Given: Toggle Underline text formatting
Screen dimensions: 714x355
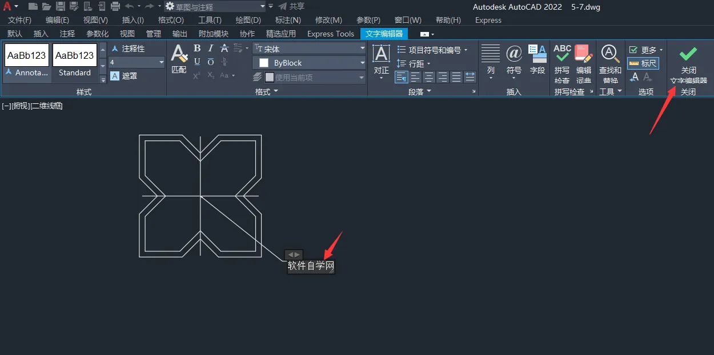Looking at the screenshot, I should pos(197,62).
